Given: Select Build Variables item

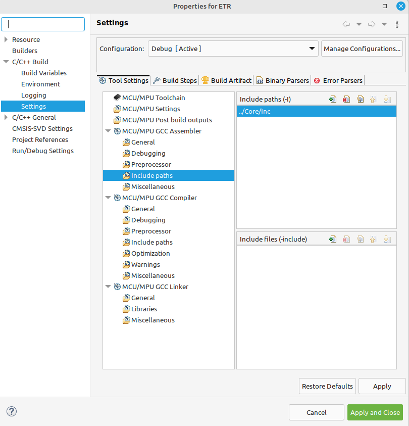Looking at the screenshot, I should pos(44,73).
